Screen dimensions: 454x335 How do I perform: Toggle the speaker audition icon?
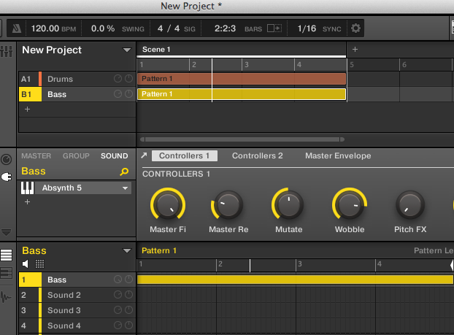26,263
